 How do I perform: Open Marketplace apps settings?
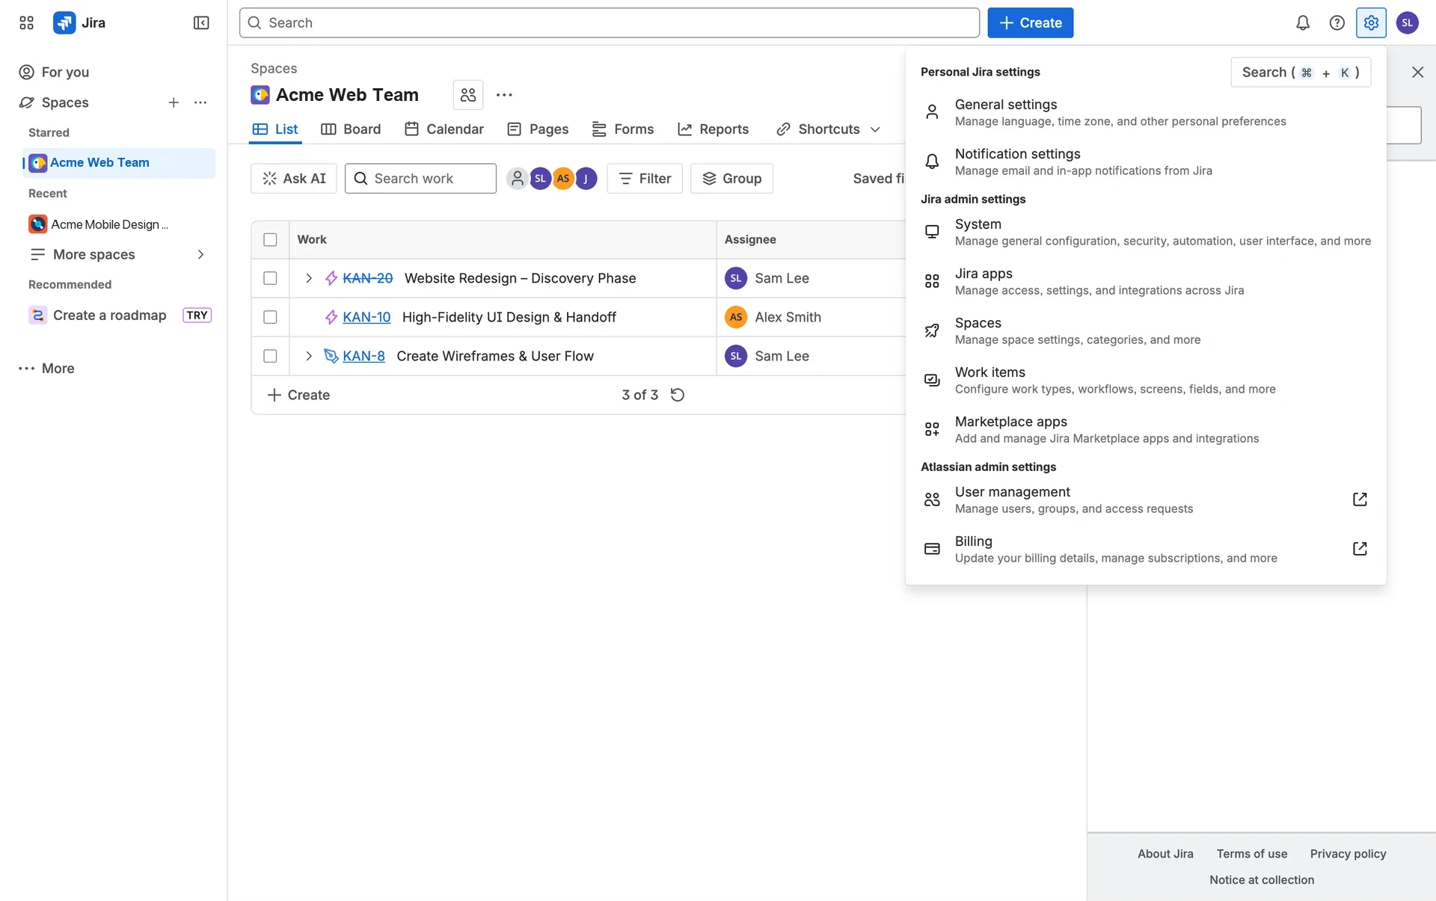click(x=1146, y=429)
